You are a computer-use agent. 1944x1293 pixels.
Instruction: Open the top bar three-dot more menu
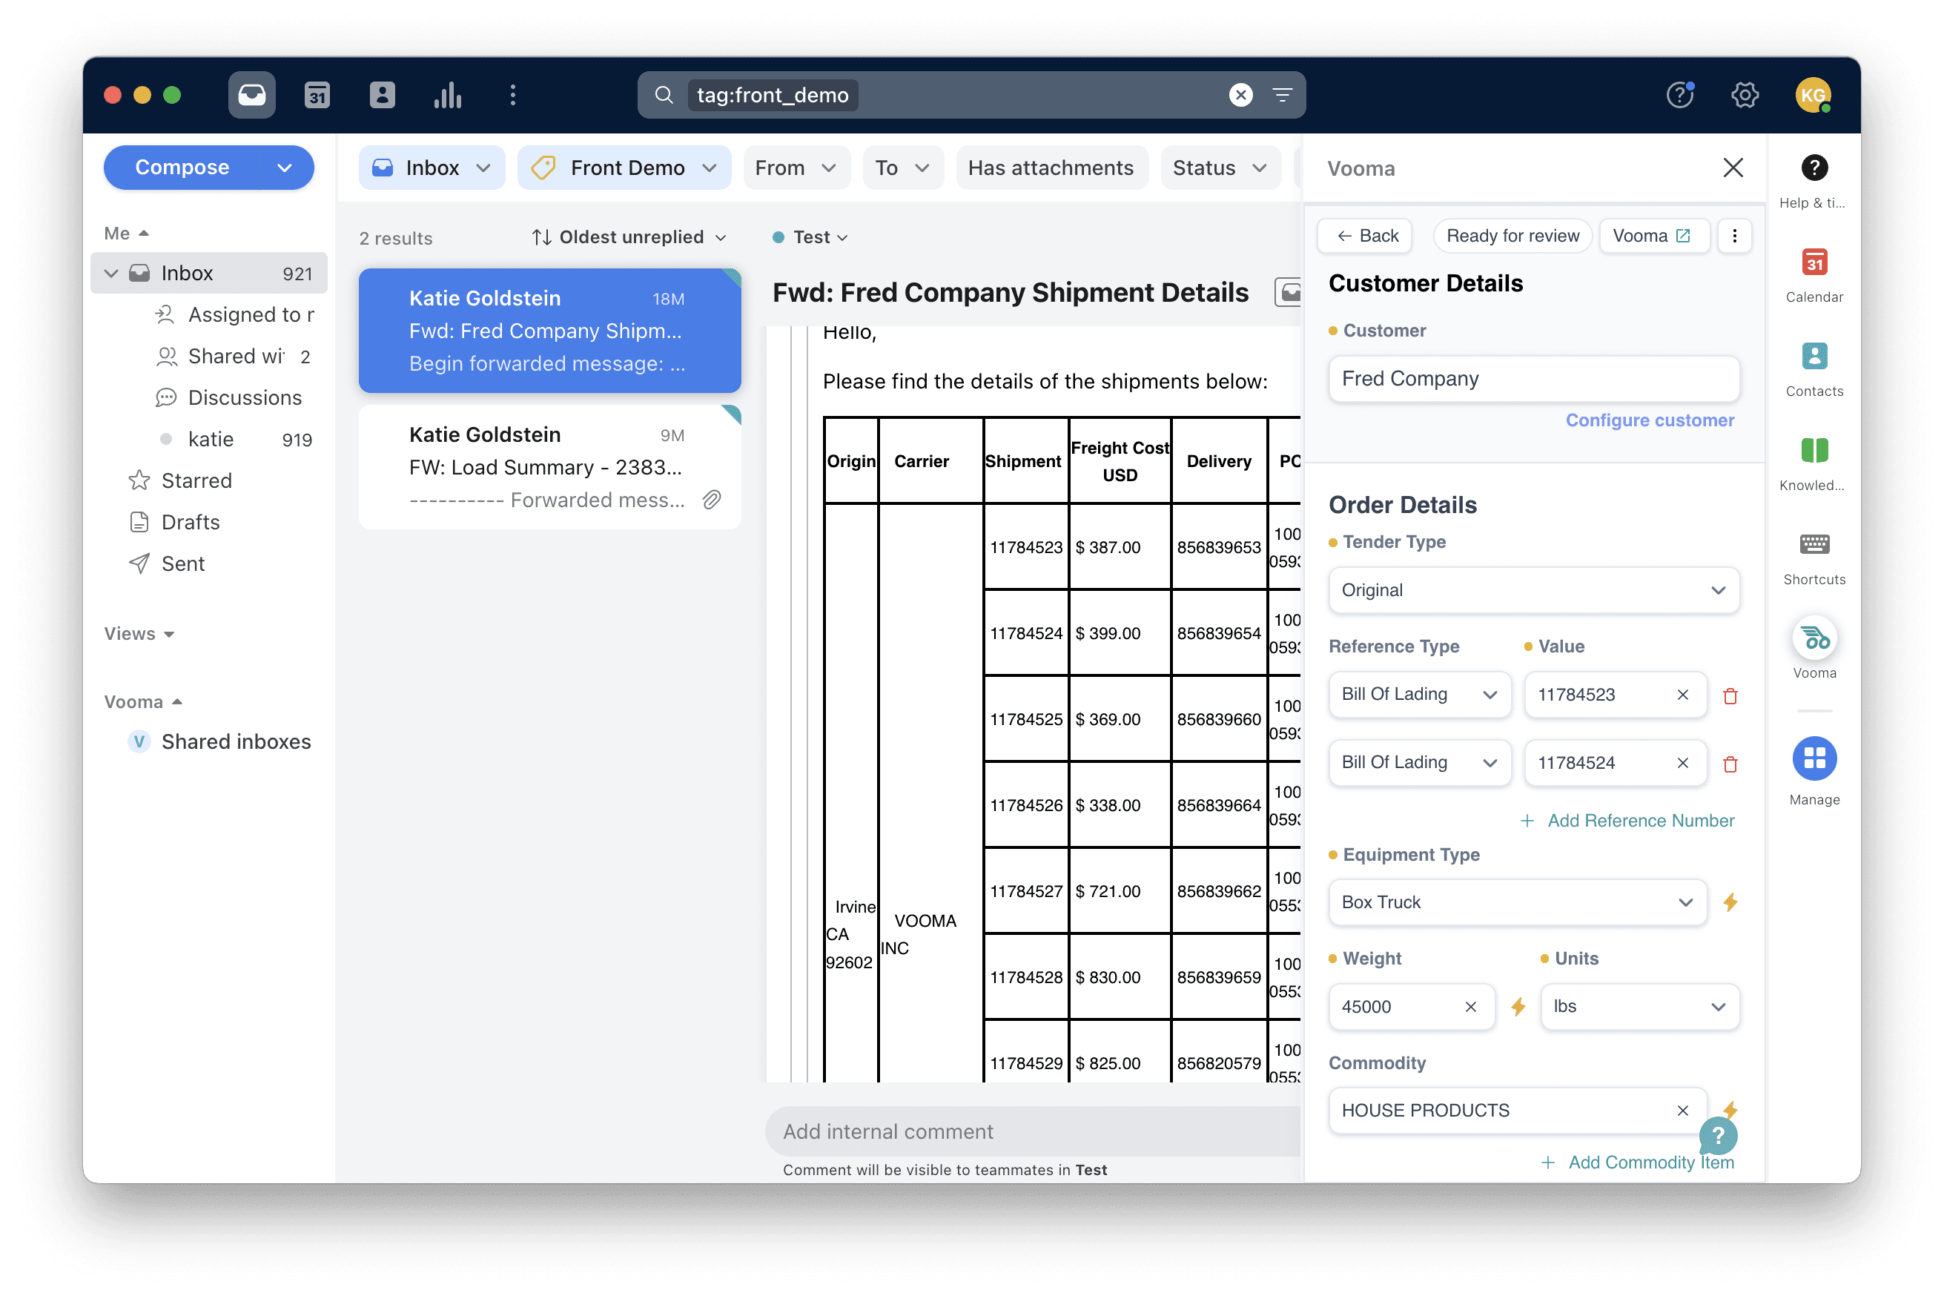[513, 95]
